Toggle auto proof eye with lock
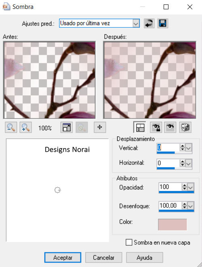 coord(156,127)
